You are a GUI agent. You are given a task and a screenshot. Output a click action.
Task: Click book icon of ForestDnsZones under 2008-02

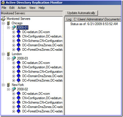pos(19,111)
